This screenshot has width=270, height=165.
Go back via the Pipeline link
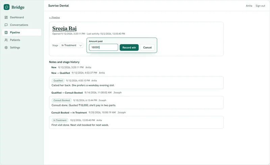click(x=54, y=18)
